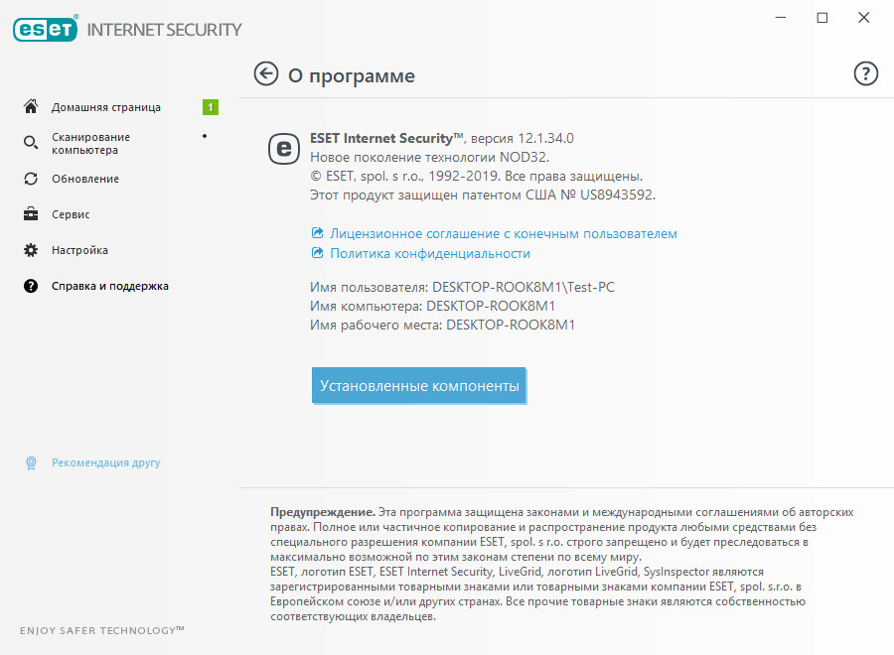The width and height of the screenshot is (894, 655).
Task: Open Лицензионное соглашение с конечным пользователем link
Action: [x=504, y=233]
